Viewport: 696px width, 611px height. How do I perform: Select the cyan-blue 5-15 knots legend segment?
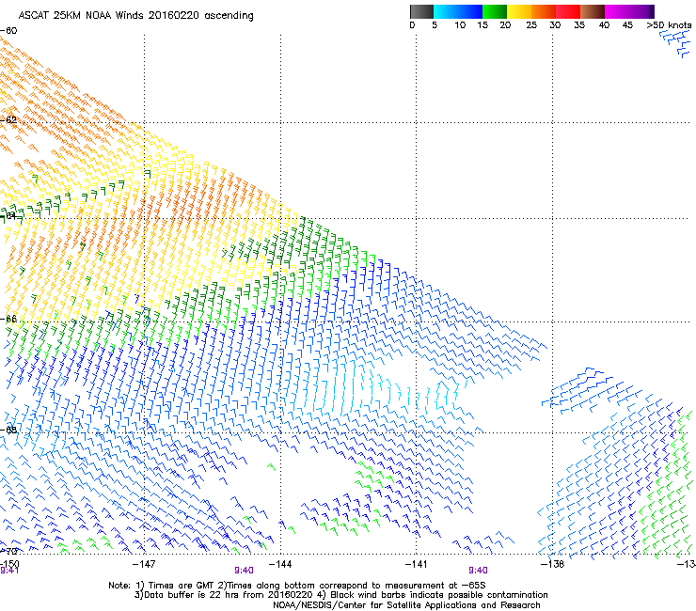458,11
